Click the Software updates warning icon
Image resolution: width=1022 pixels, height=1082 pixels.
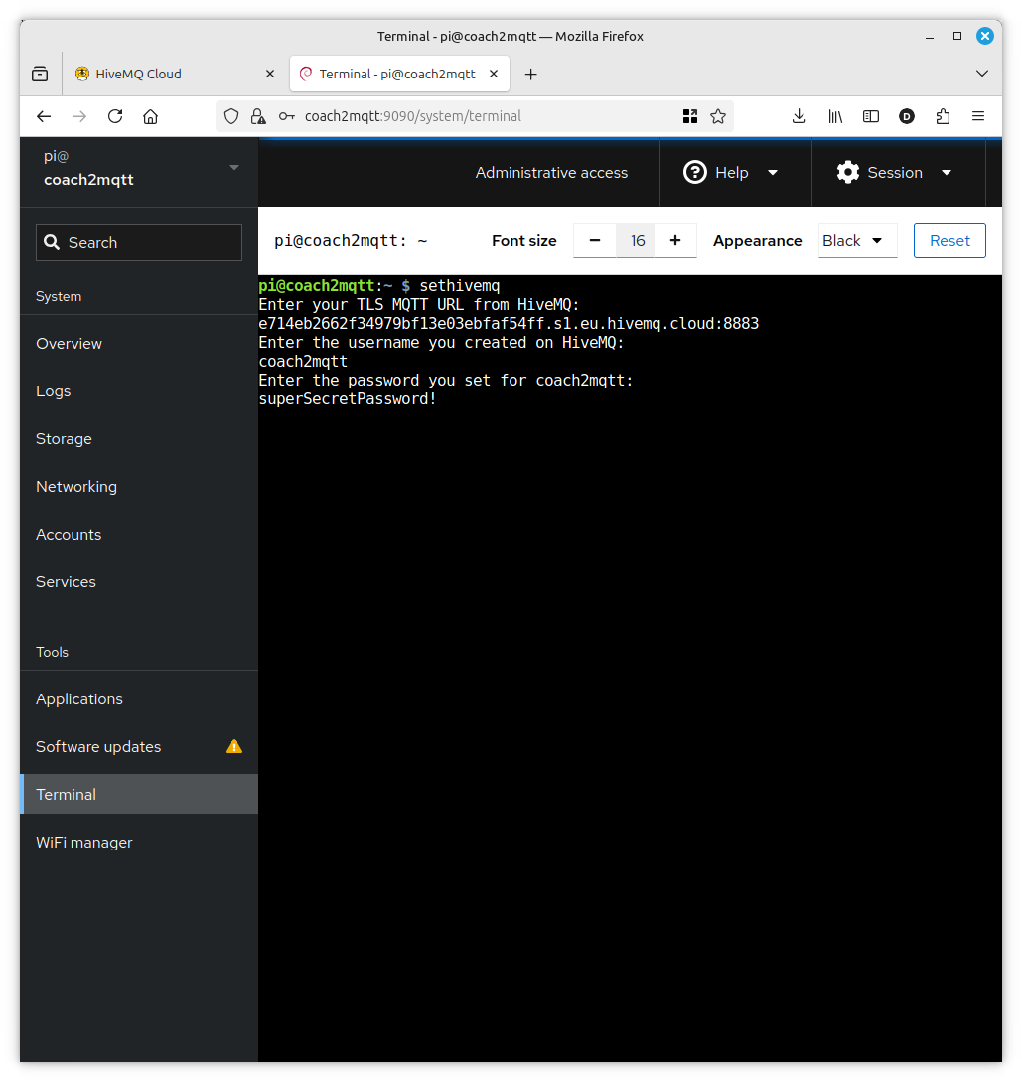(x=234, y=746)
